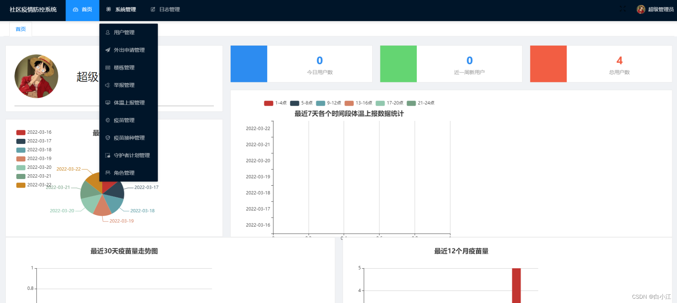Viewport: 677px width, 303px height.
Task: Click the 2022-03-19 y-axis label in bar chart
Action: (258, 177)
